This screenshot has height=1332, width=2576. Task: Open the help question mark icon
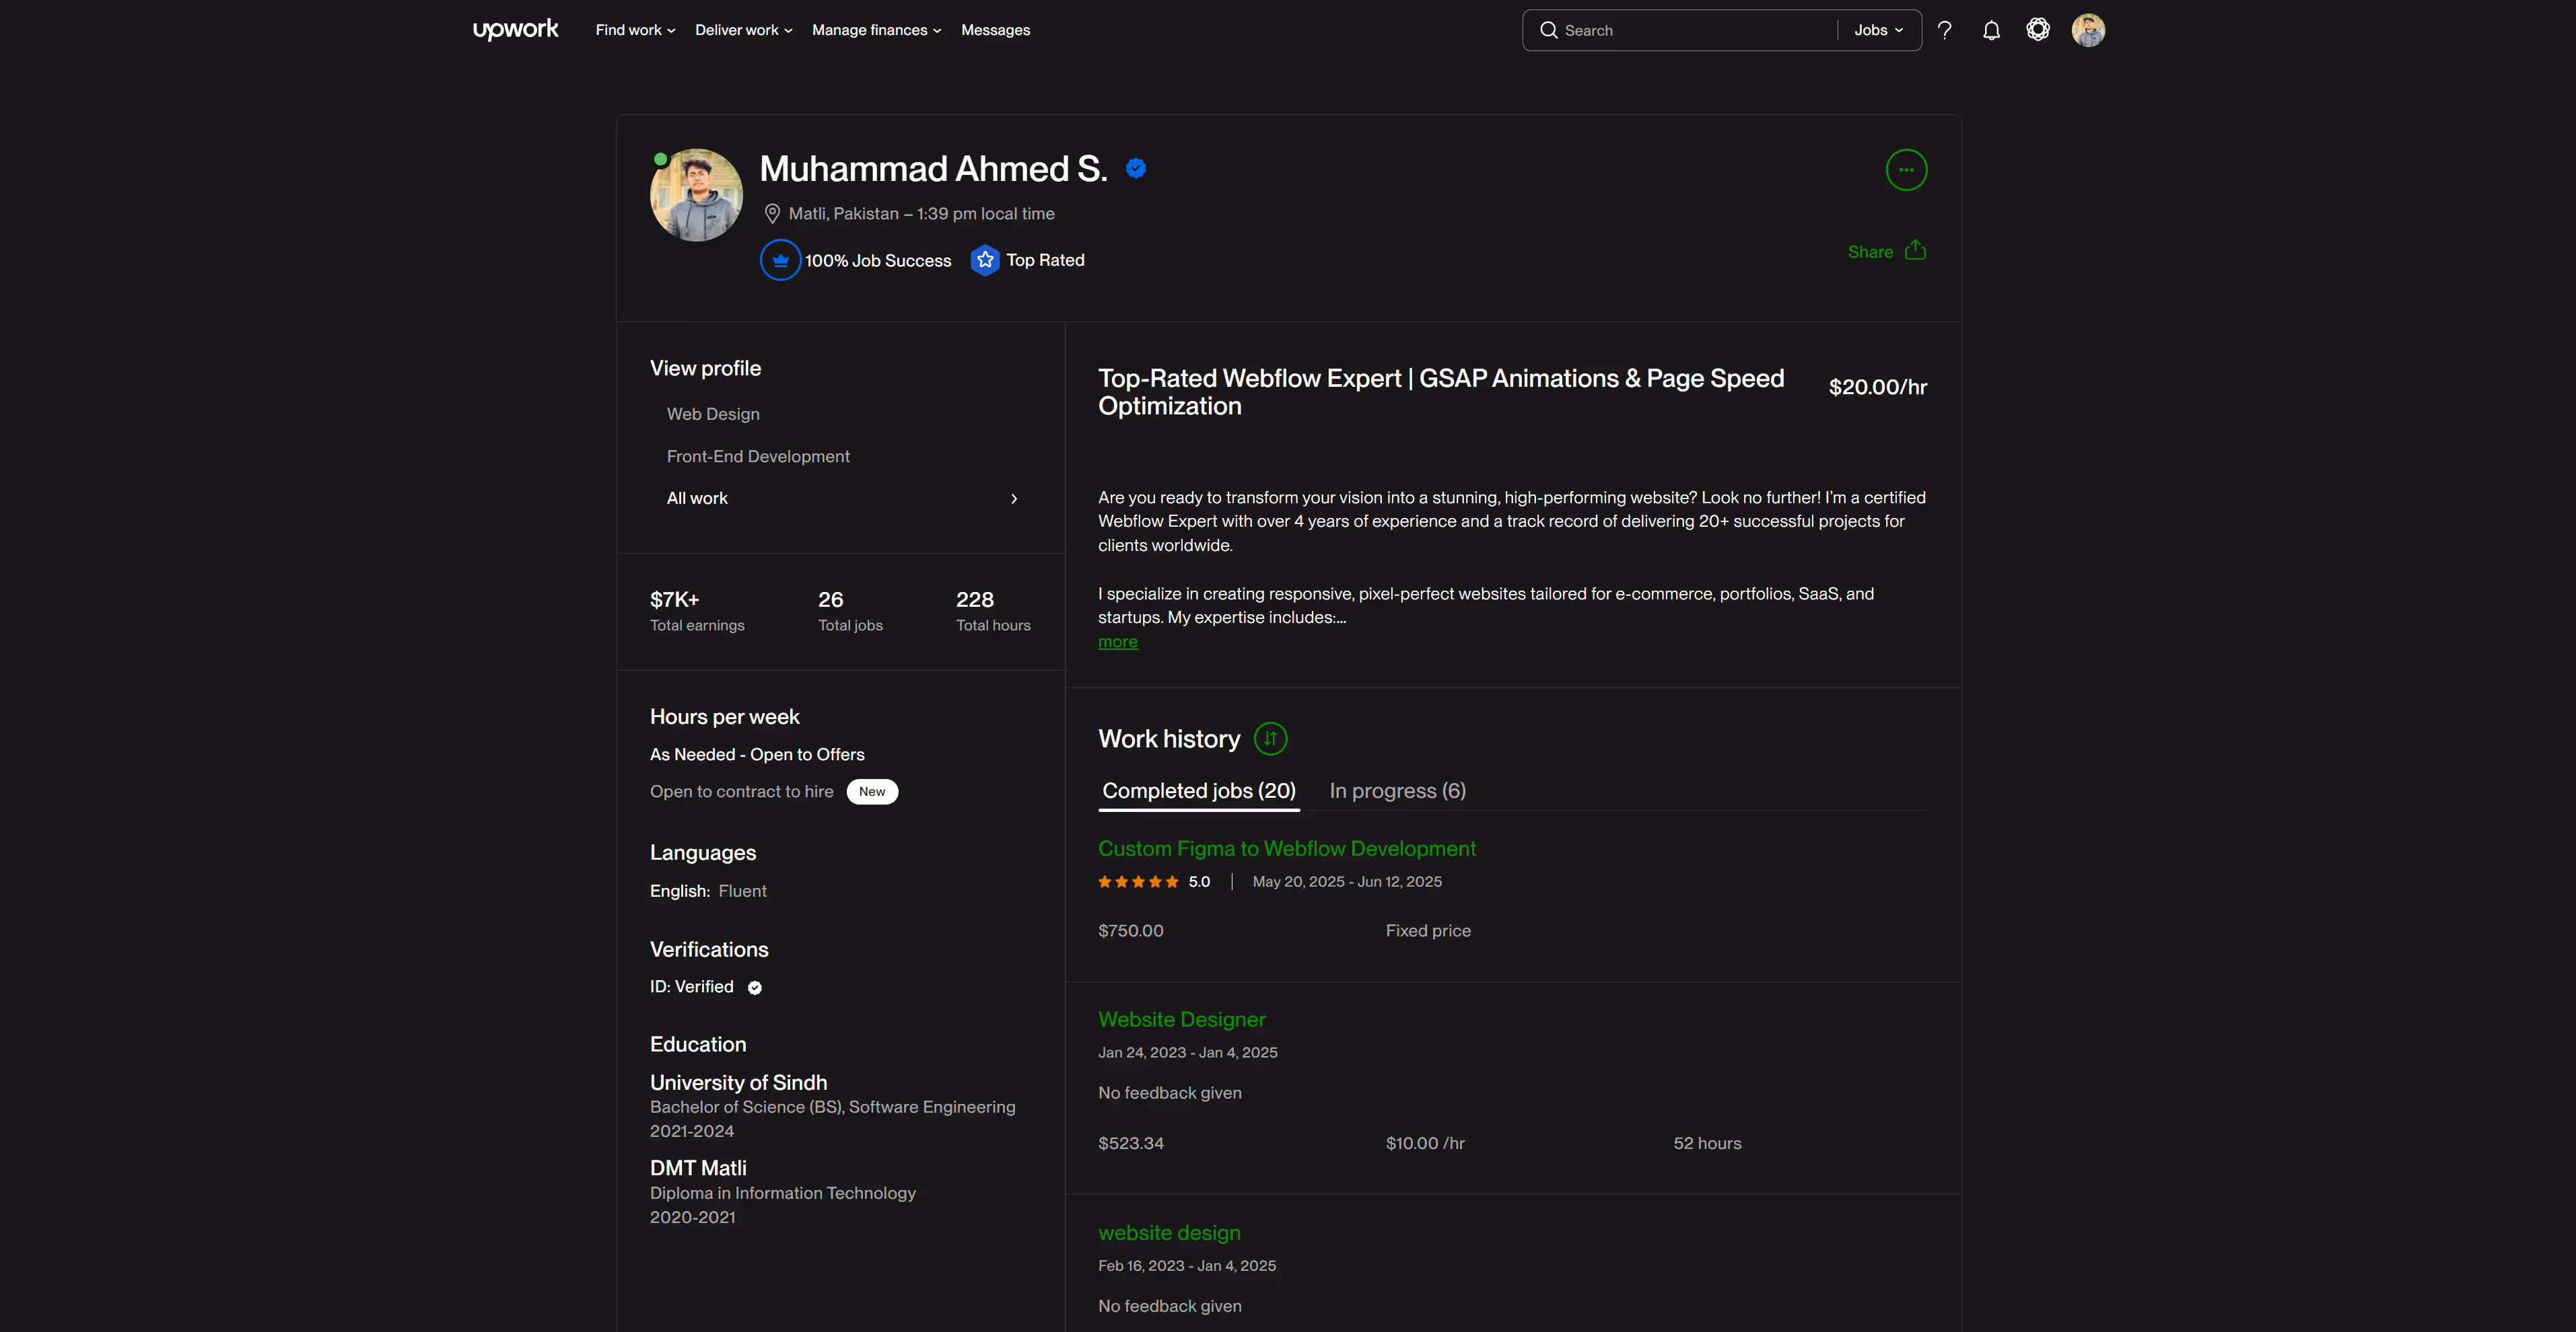click(x=1944, y=30)
